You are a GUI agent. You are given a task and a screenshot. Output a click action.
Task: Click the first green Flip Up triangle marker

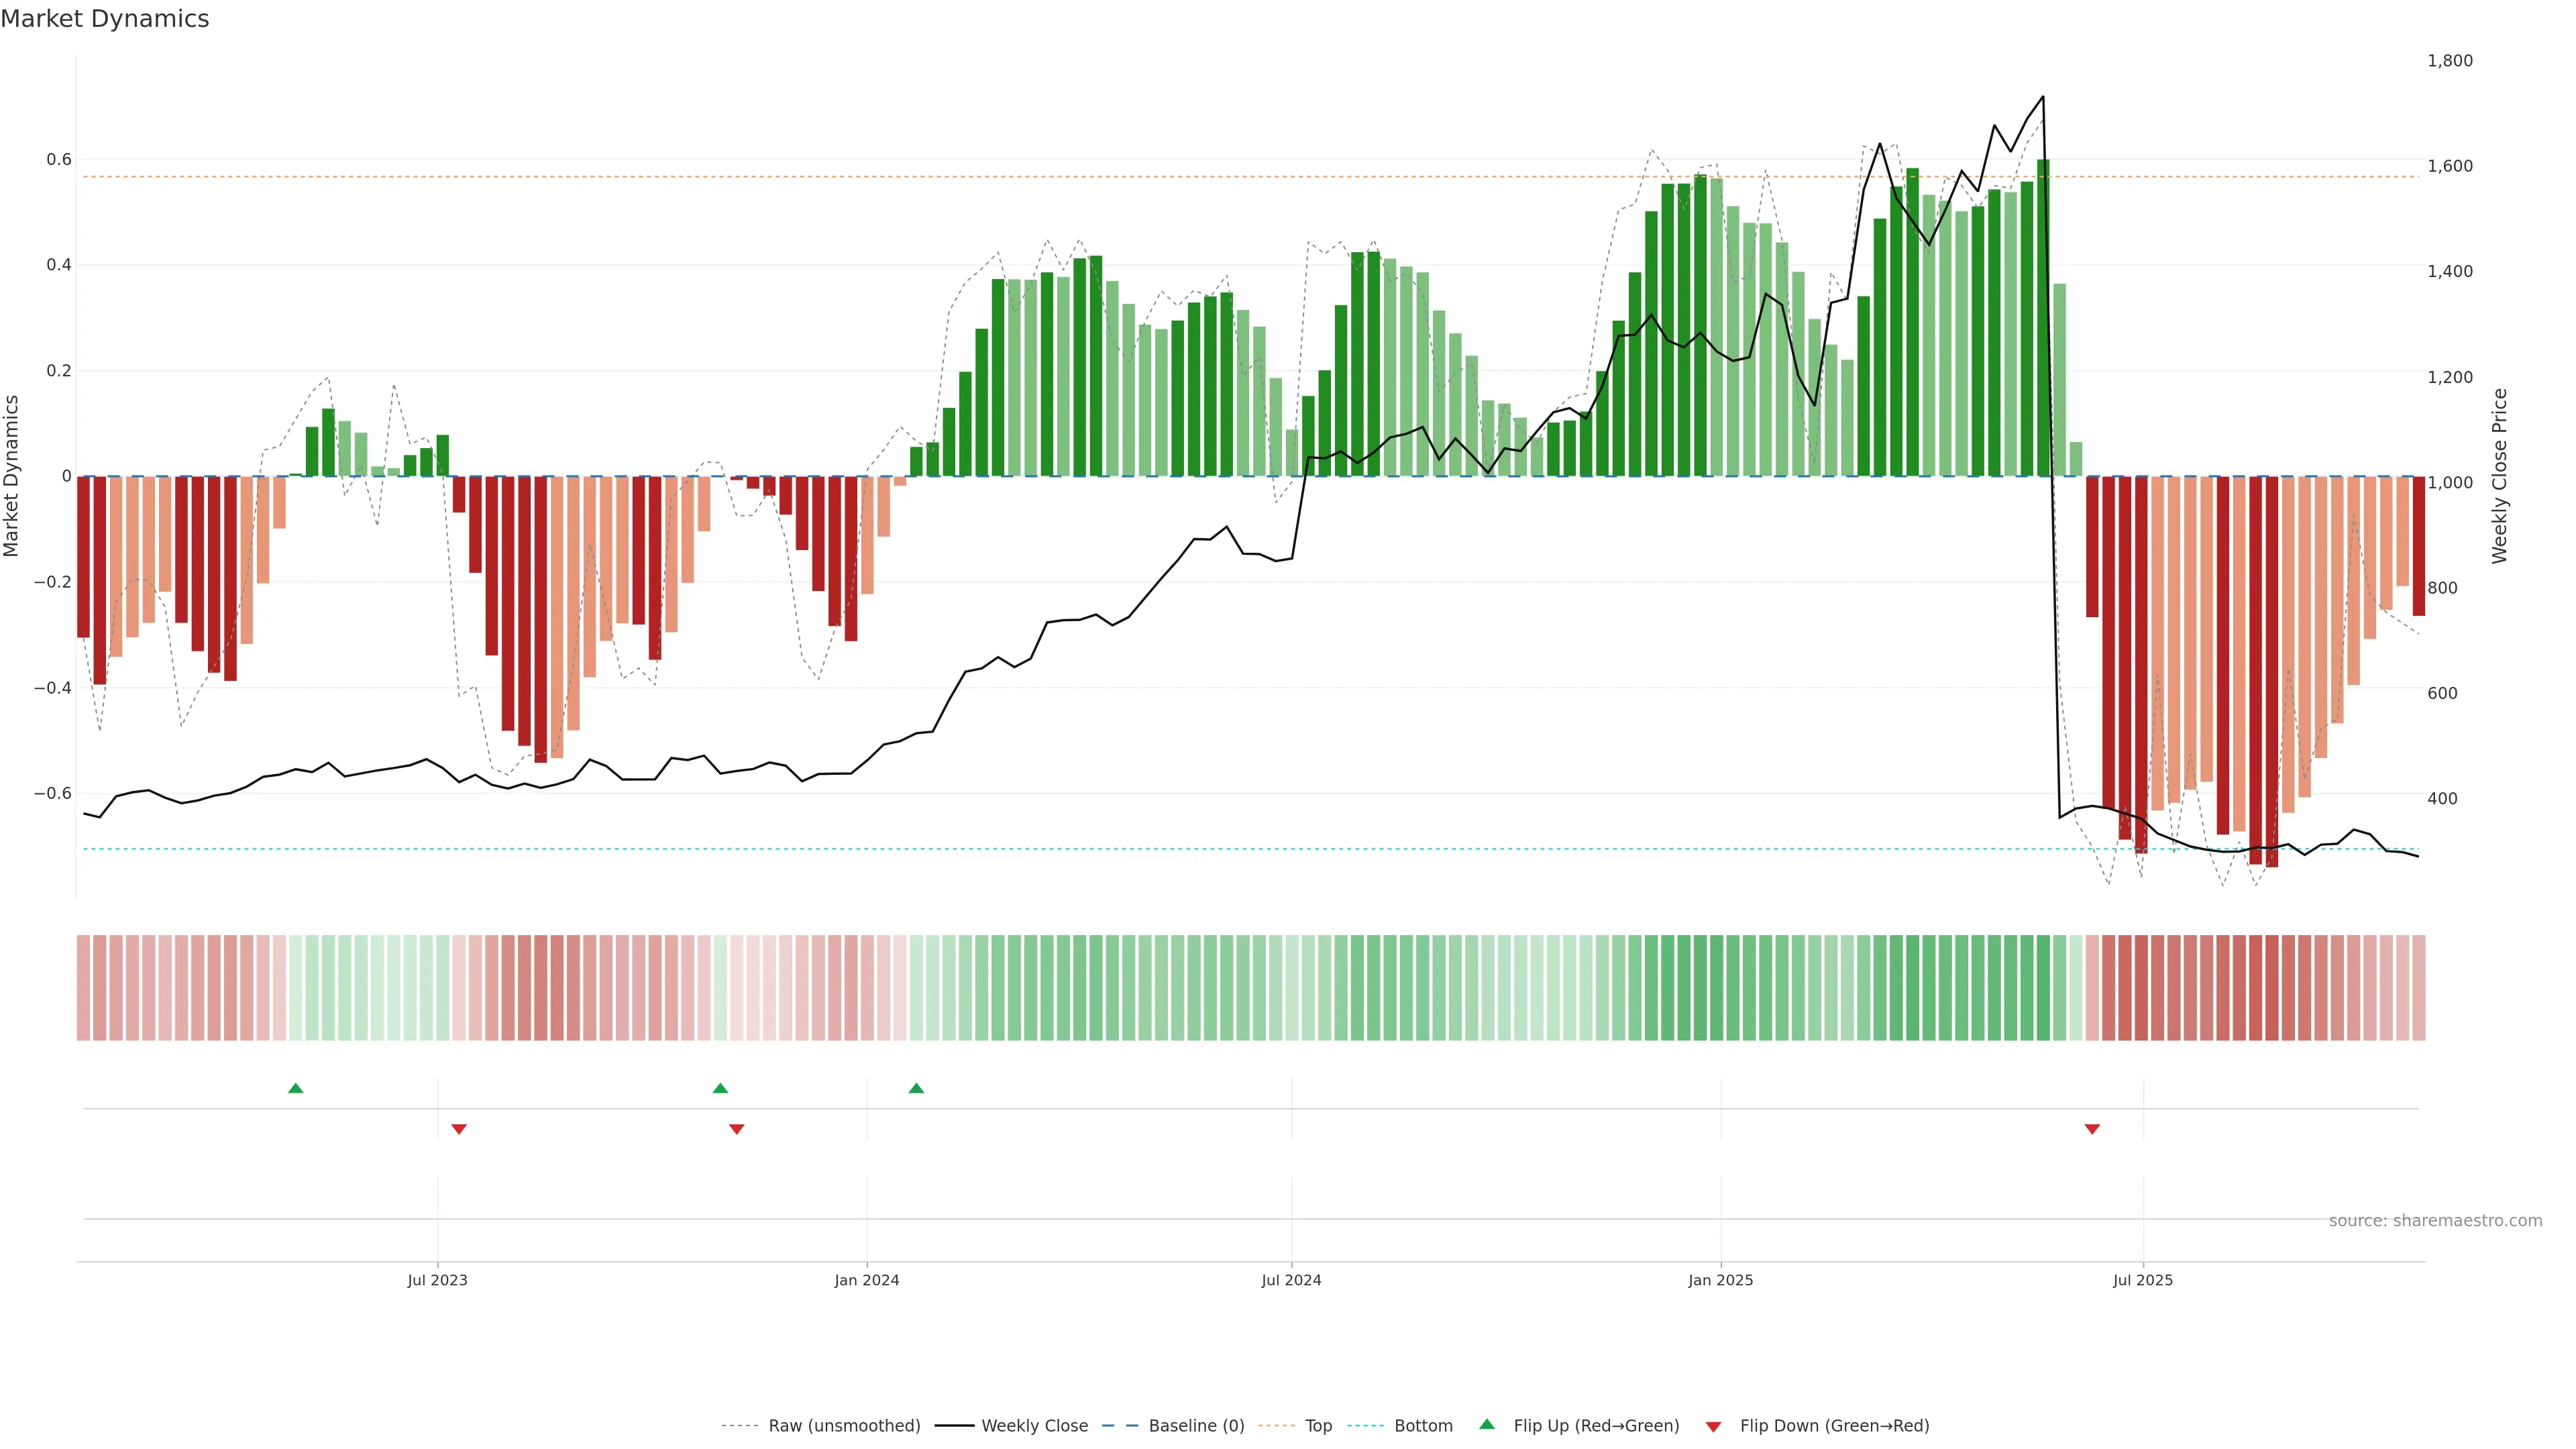pyautogui.click(x=295, y=1088)
